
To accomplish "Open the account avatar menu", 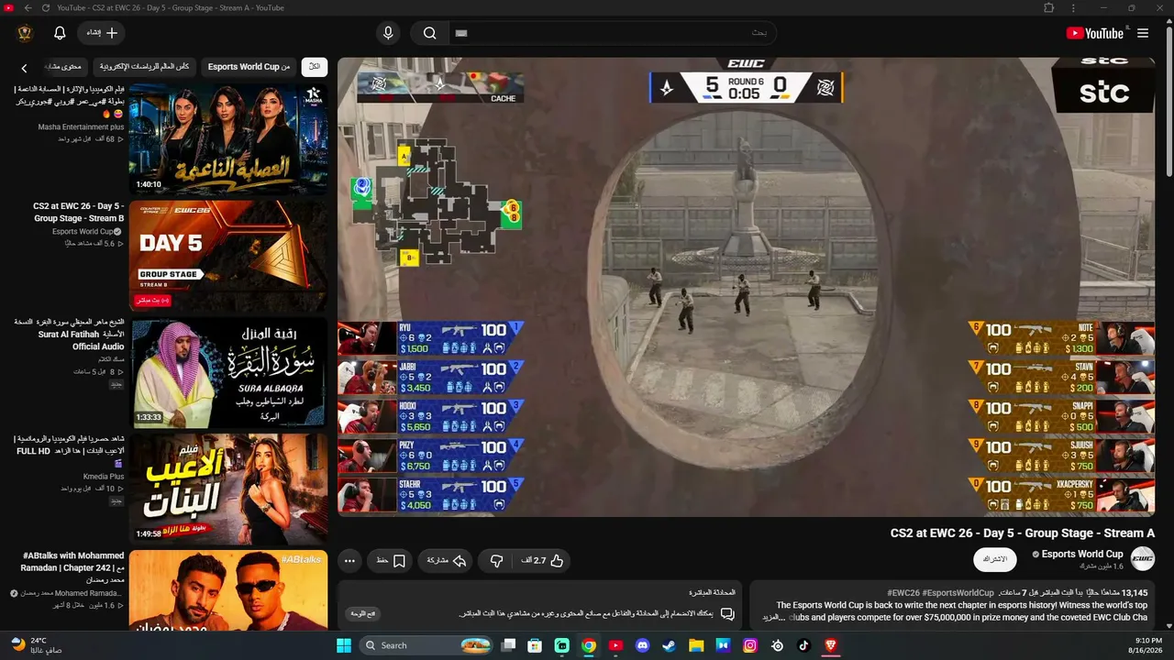I will point(25,33).
